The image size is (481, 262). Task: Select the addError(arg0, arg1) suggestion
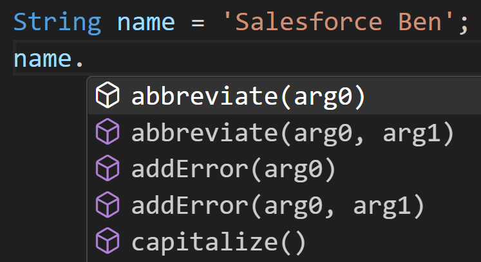(x=285, y=205)
